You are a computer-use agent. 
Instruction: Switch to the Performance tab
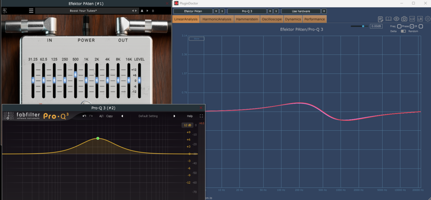(x=314, y=19)
